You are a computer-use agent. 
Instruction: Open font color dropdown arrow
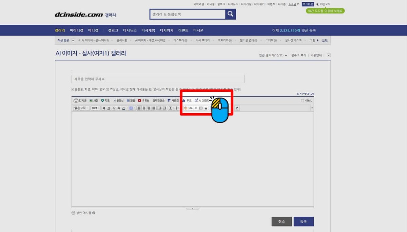tap(127, 108)
